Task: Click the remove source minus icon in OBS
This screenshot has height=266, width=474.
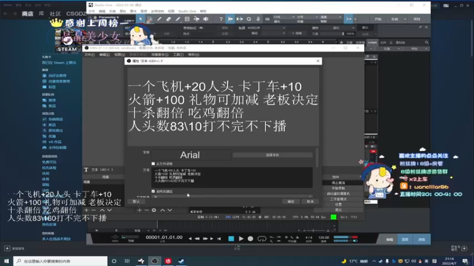Action: click(146, 210)
